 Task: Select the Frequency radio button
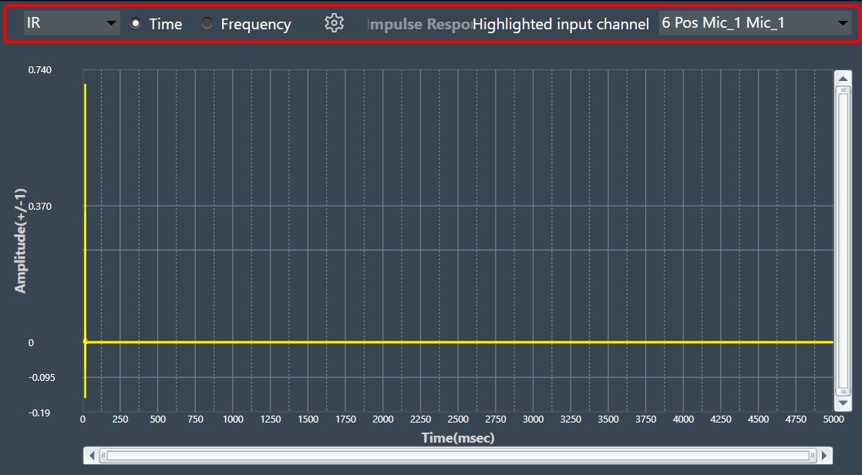(207, 24)
